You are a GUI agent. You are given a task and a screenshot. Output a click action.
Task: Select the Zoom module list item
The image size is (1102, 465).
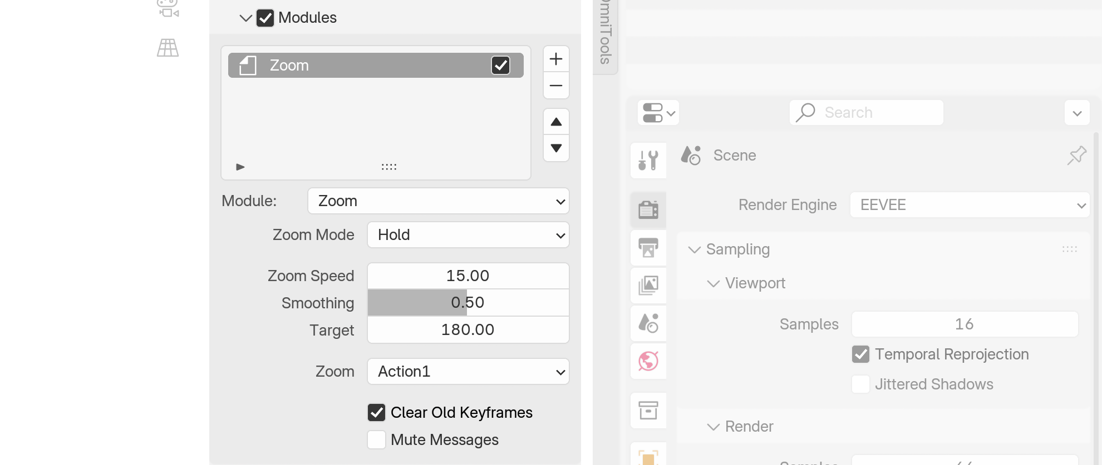click(x=362, y=66)
